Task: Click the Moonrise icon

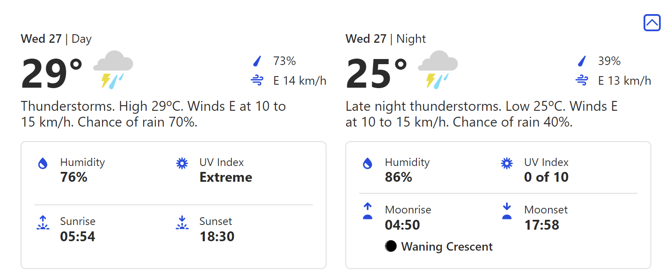Action: (368, 211)
